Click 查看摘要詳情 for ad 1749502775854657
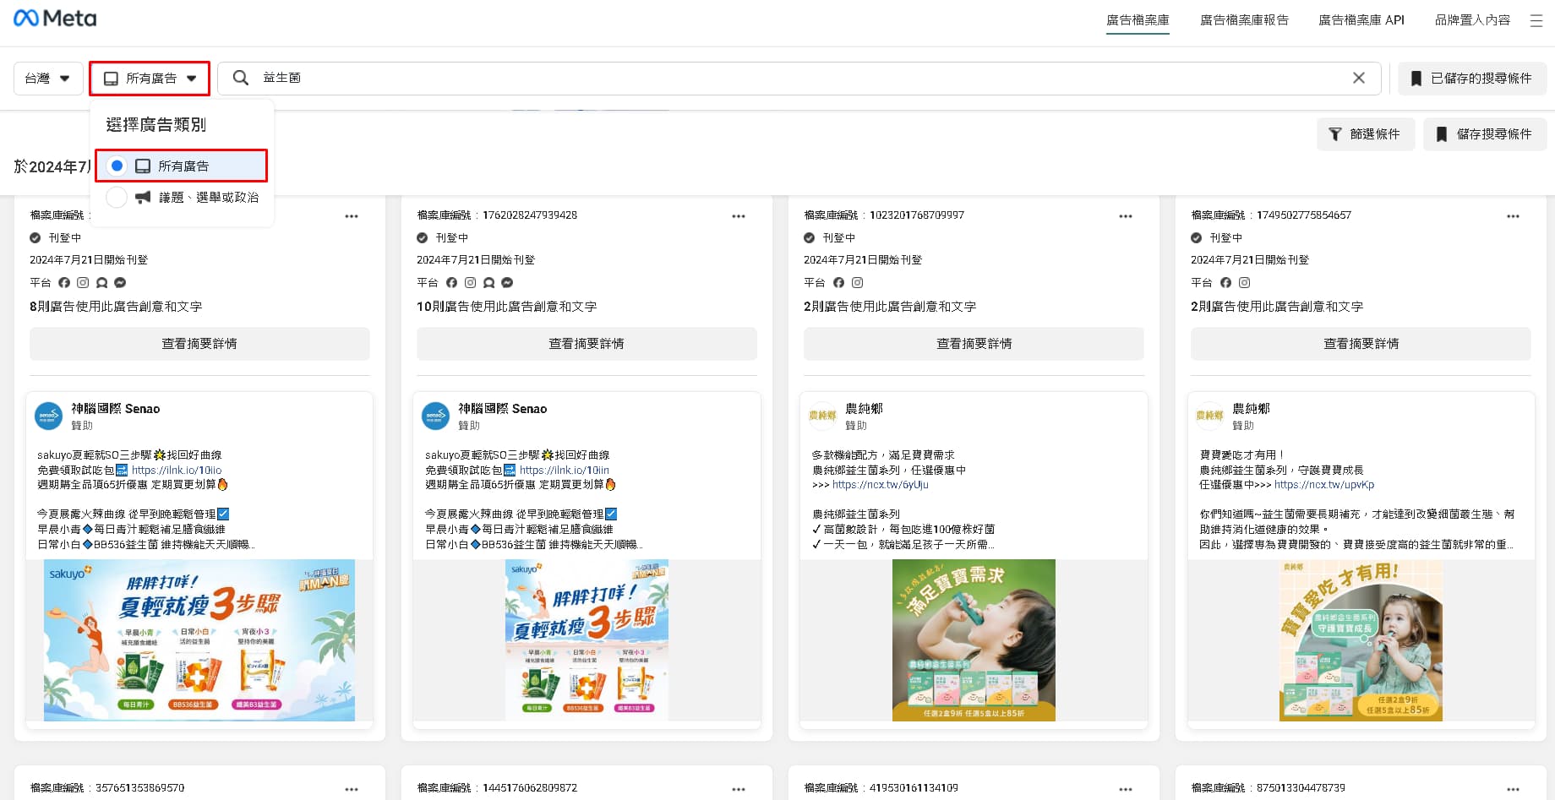This screenshot has height=800, width=1555. coord(1361,344)
